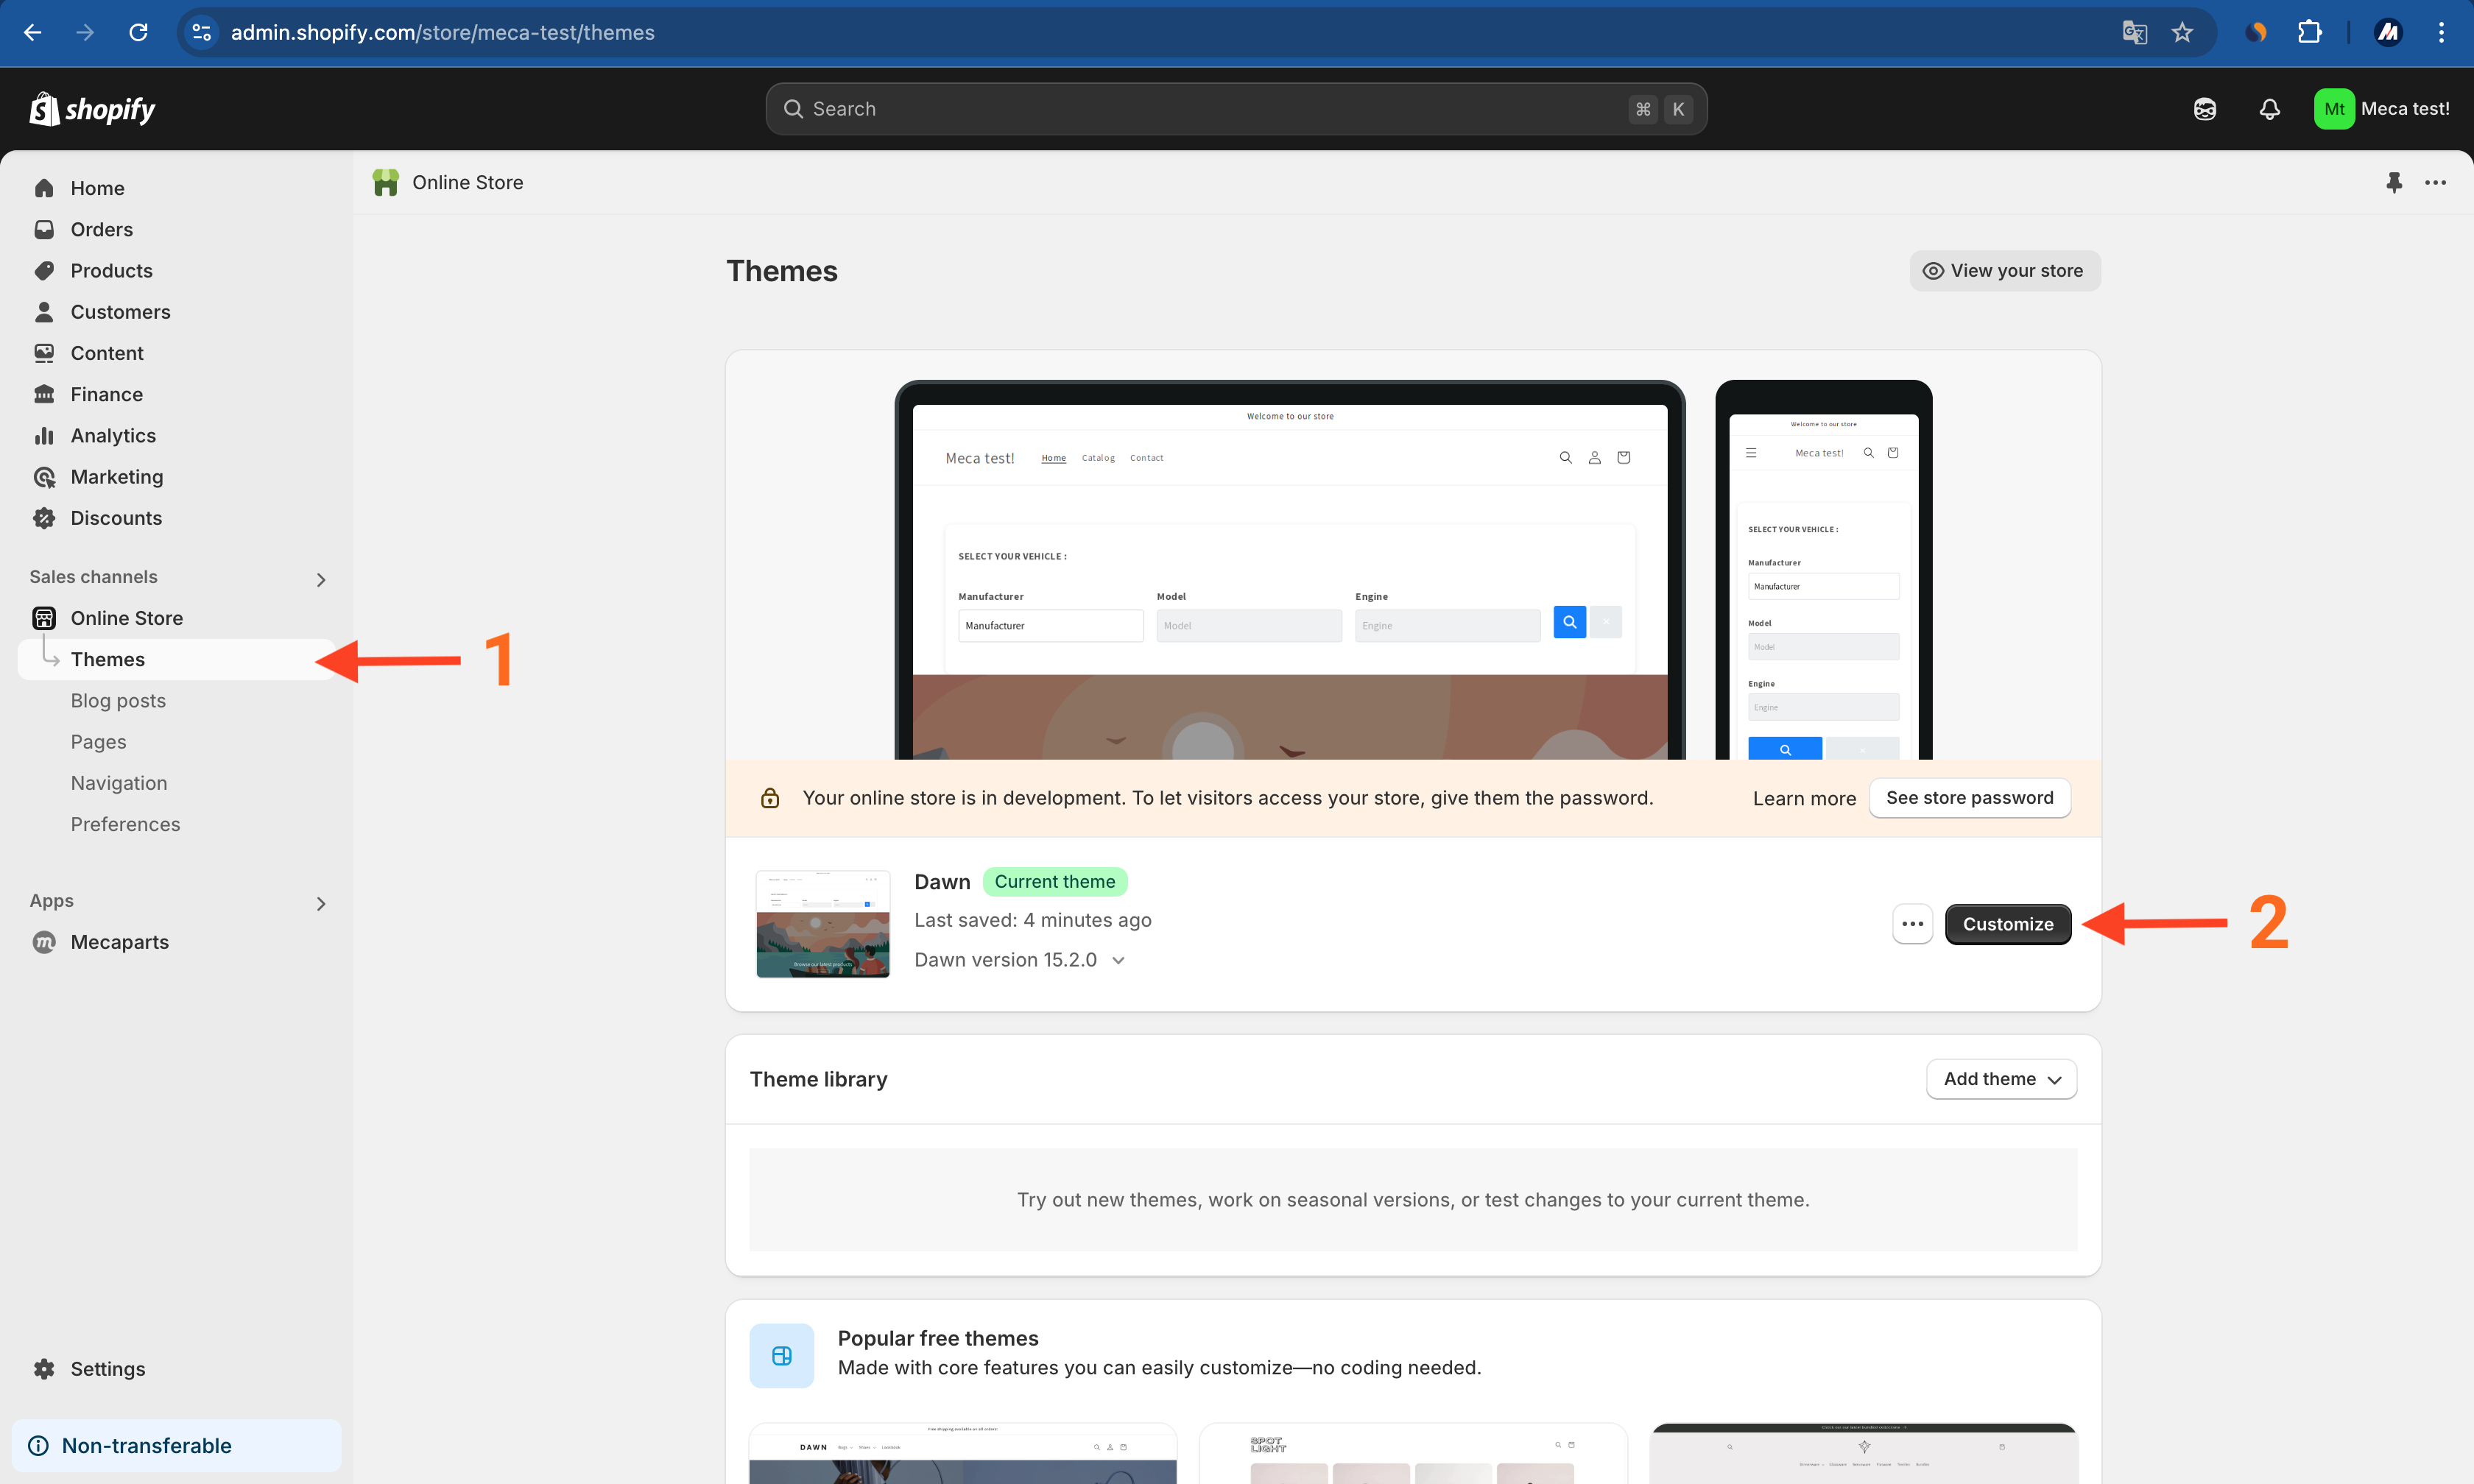Go forward in browser history
The image size is (2474, 1484).
pos(85,32)
